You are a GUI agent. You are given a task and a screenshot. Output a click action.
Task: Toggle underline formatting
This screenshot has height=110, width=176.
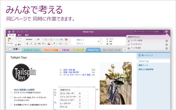click(x=35, y=43)
